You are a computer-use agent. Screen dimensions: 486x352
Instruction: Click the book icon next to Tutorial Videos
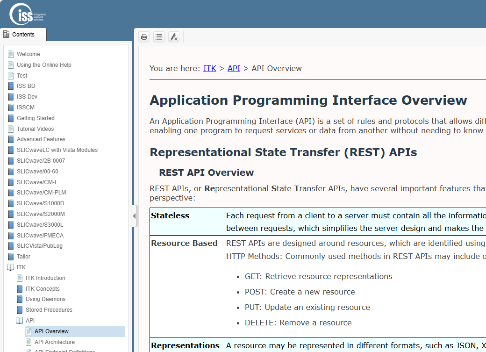pyautogui.click(x=10, y=129)
